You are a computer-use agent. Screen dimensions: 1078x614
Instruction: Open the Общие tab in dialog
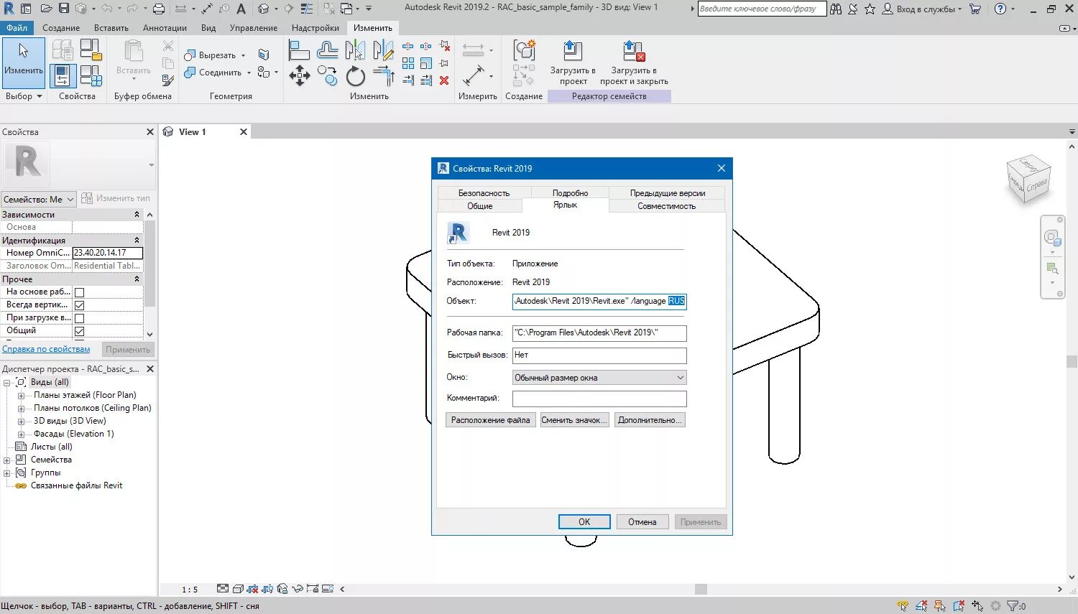480,206
